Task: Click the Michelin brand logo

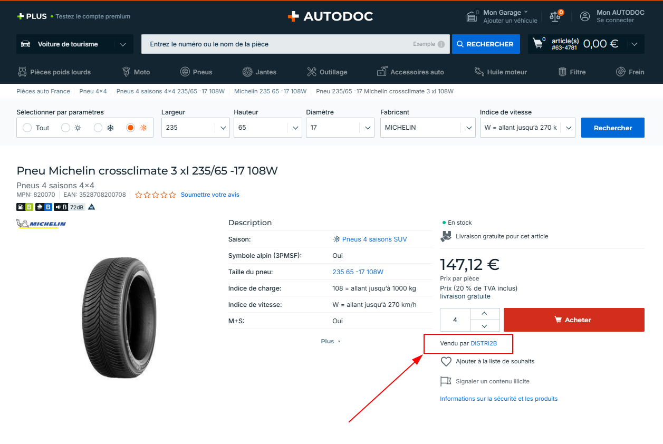Action: 41,224
